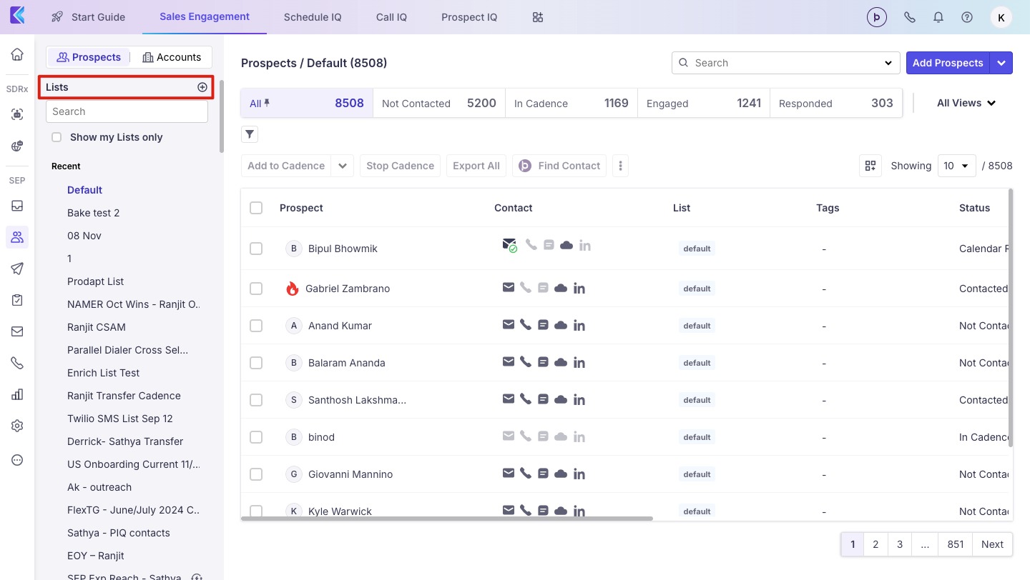Screen dimensions: 1030x580
Task: Click the Export All button
Action: tap(476, 166)
